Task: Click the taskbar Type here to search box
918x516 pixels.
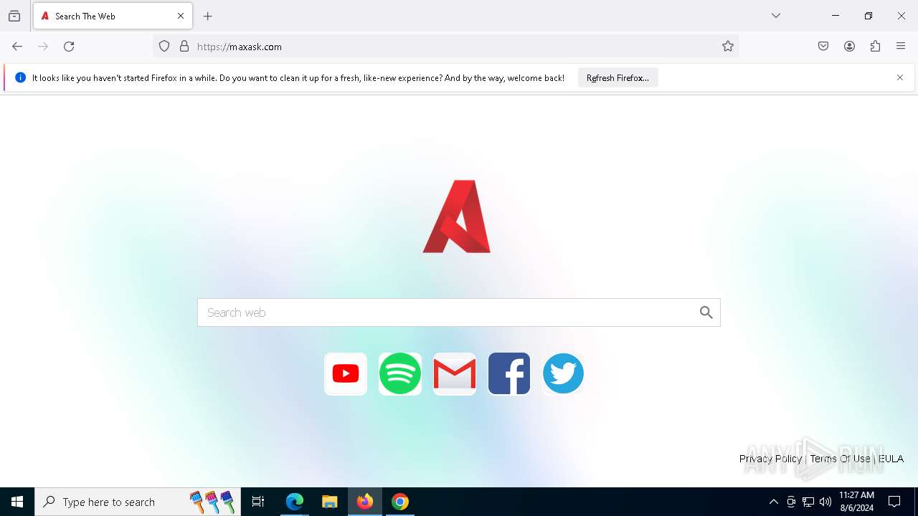Action: 138,502
